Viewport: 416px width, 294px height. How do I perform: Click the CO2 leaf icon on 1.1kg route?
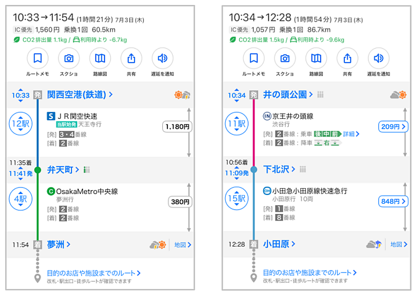tap(17, 40)
